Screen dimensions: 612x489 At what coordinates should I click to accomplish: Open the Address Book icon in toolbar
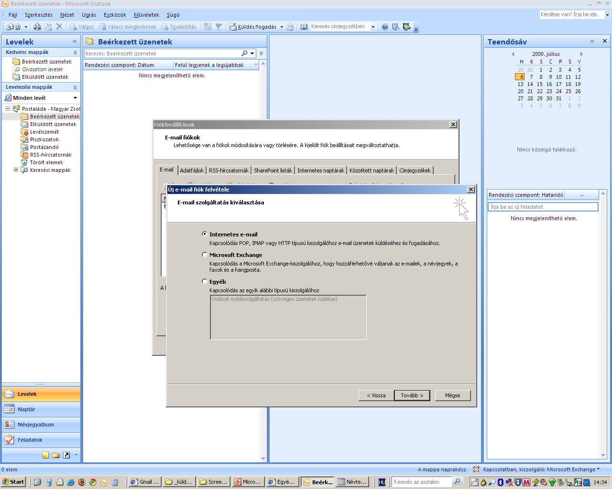[304, 27]
